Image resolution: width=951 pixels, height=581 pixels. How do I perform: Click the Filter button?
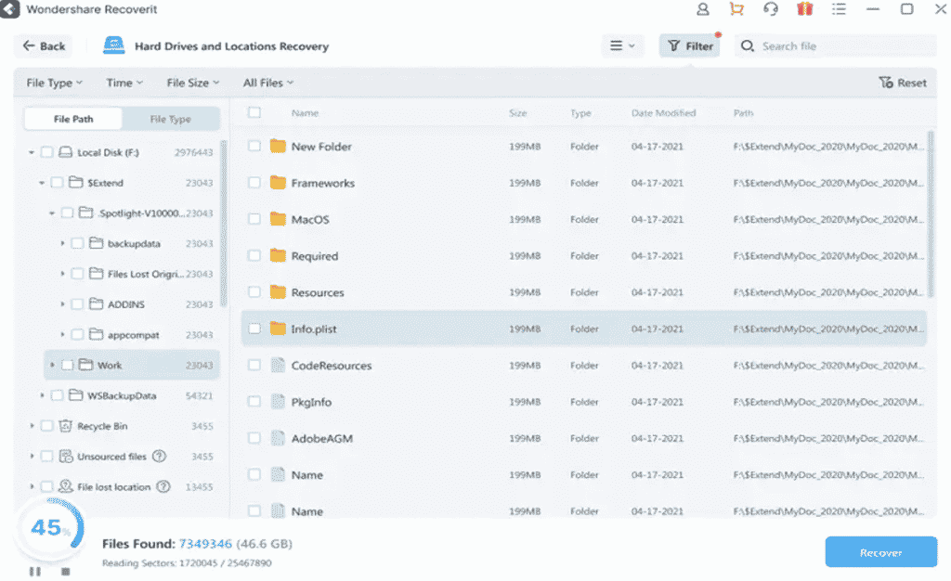690,46
